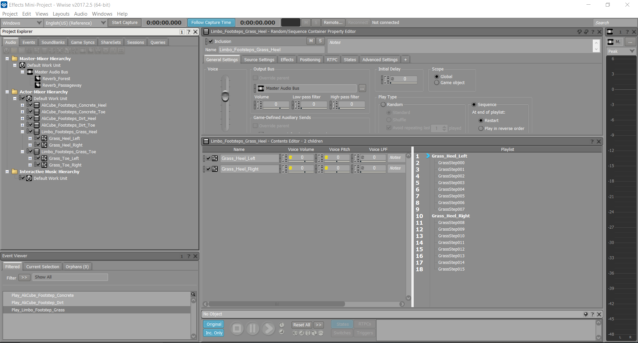Open the Windows platform dropdown
638x343 pixels.
(x=22, y=23)
